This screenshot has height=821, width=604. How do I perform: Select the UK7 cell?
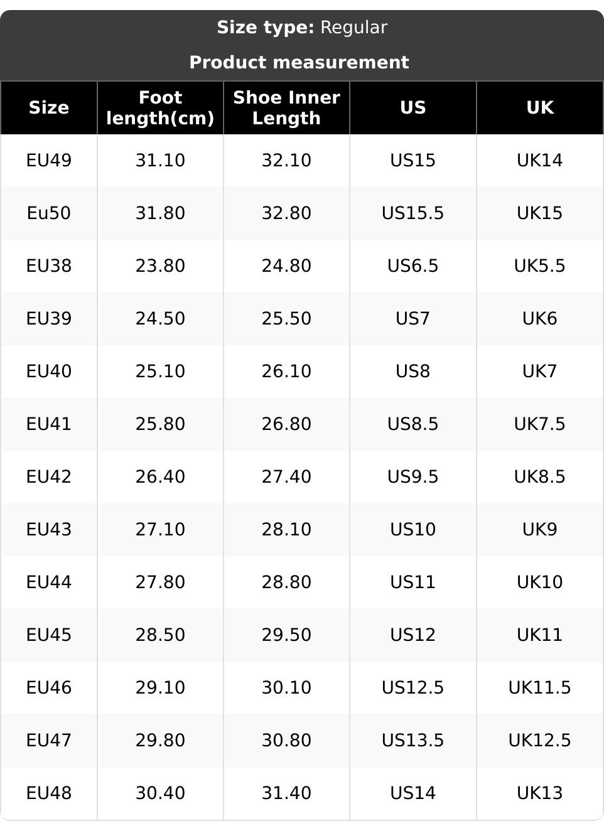[540, 372]
